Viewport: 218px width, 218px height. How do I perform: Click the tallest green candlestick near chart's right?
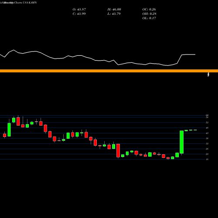(x=182, y=142)
